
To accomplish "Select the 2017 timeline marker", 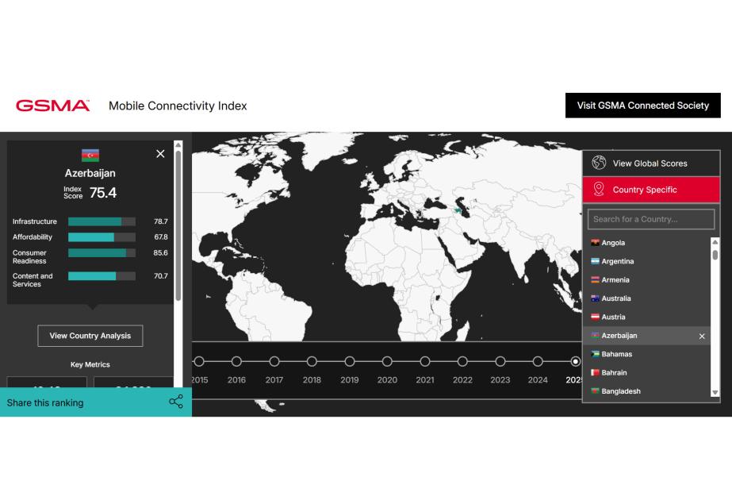I will tap(274, 361).
